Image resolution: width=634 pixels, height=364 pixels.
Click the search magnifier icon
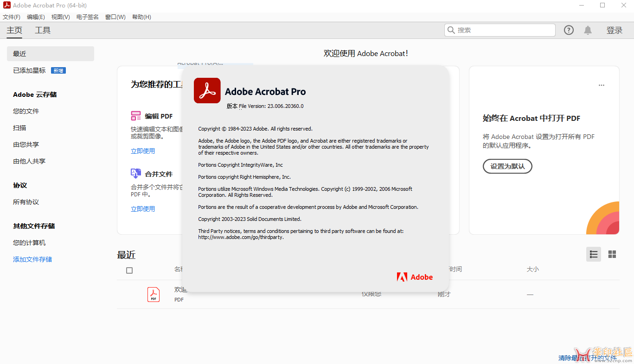451,30
